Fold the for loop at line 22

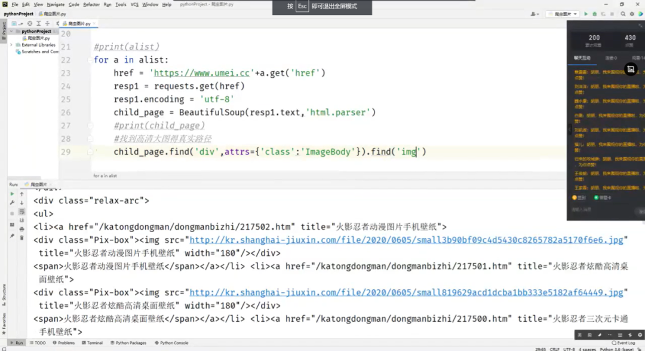point(90,60)
